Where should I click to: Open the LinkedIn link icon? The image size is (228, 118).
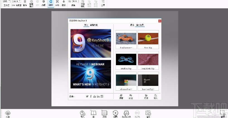click(x=98, y=97)
